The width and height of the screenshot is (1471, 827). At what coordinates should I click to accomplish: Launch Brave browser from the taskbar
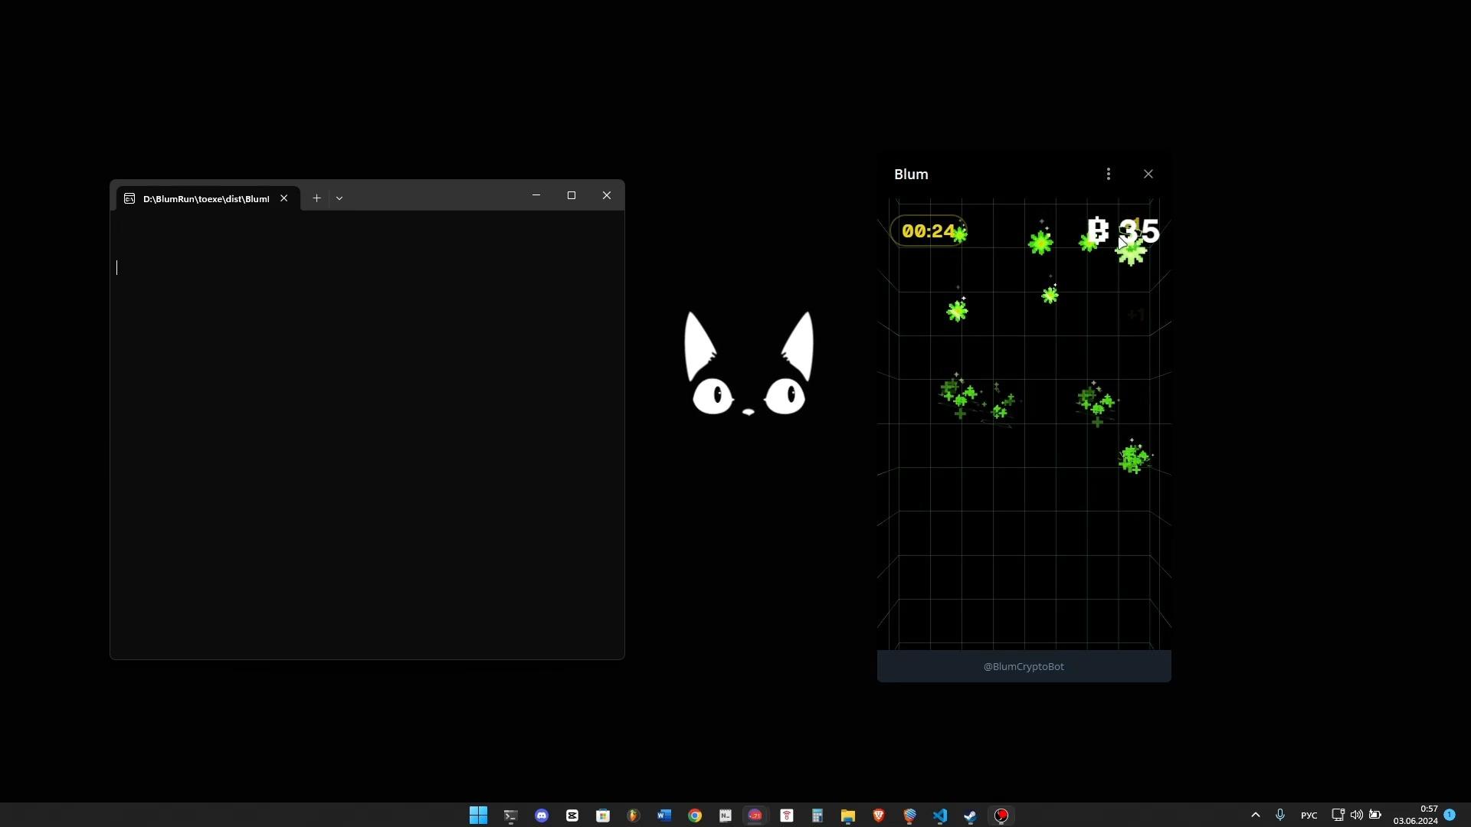[x=879, y=816]
